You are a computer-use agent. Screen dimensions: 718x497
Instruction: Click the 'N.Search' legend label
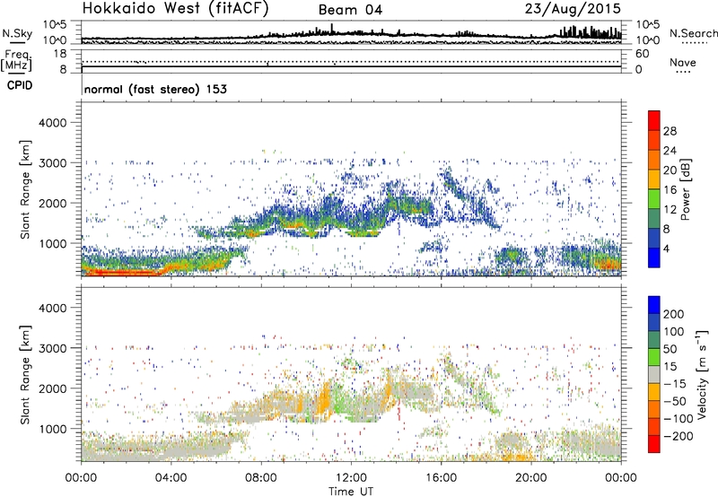click(x=693, y=33)
